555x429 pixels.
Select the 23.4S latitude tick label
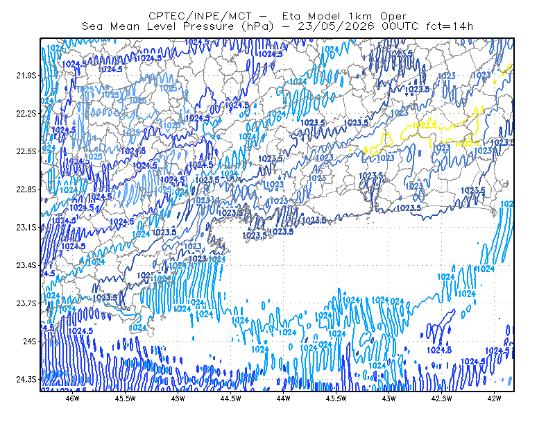26,265
